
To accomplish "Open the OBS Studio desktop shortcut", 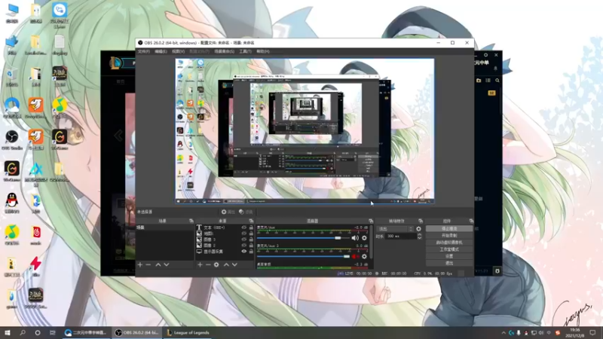I will [x=12, y=140].
